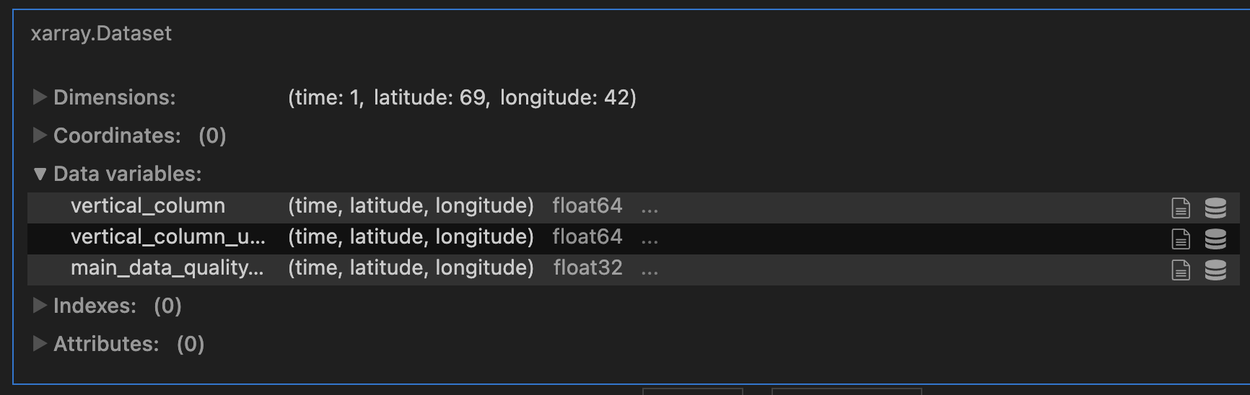Show data repr for vertical_column_u... row
This screenshot has height=395, width=1250.
tap(1215, 239)
